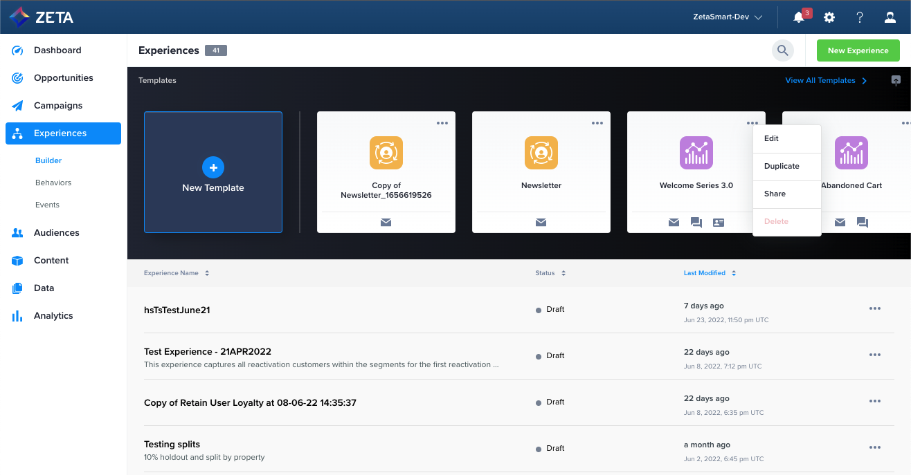Image resolution: width=911 pixels, height=475 pixels.
Task: Click the help question mark icon
Action: [x=860, y=17]
